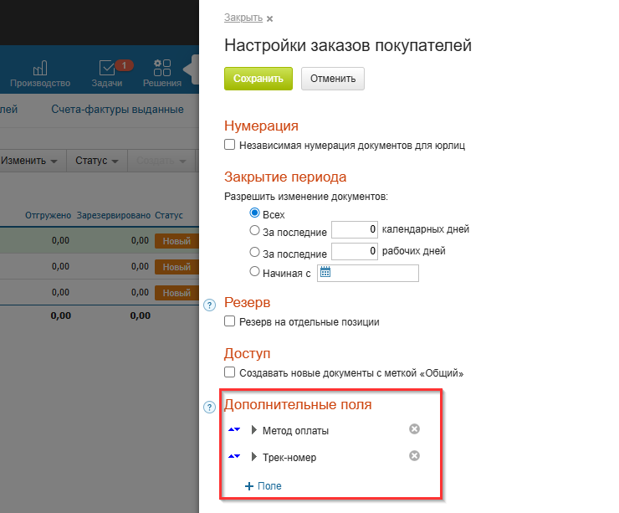619x513 pixels.
Task: Click the Сохранить button
Action: [258, 79]
